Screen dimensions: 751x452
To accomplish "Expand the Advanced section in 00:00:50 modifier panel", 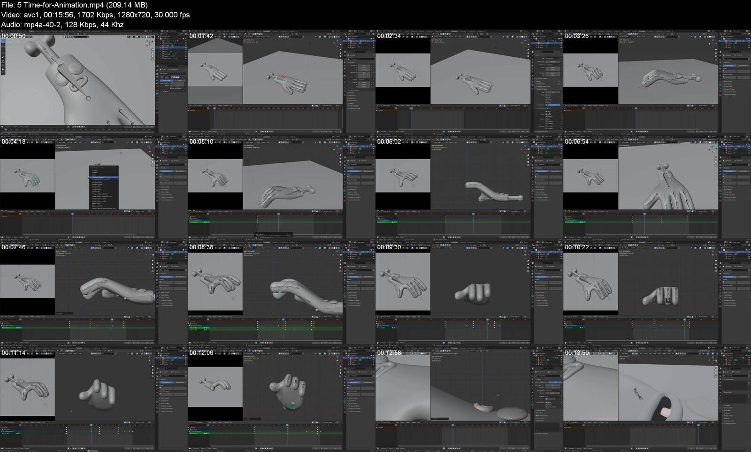I will tap(162, 91).
